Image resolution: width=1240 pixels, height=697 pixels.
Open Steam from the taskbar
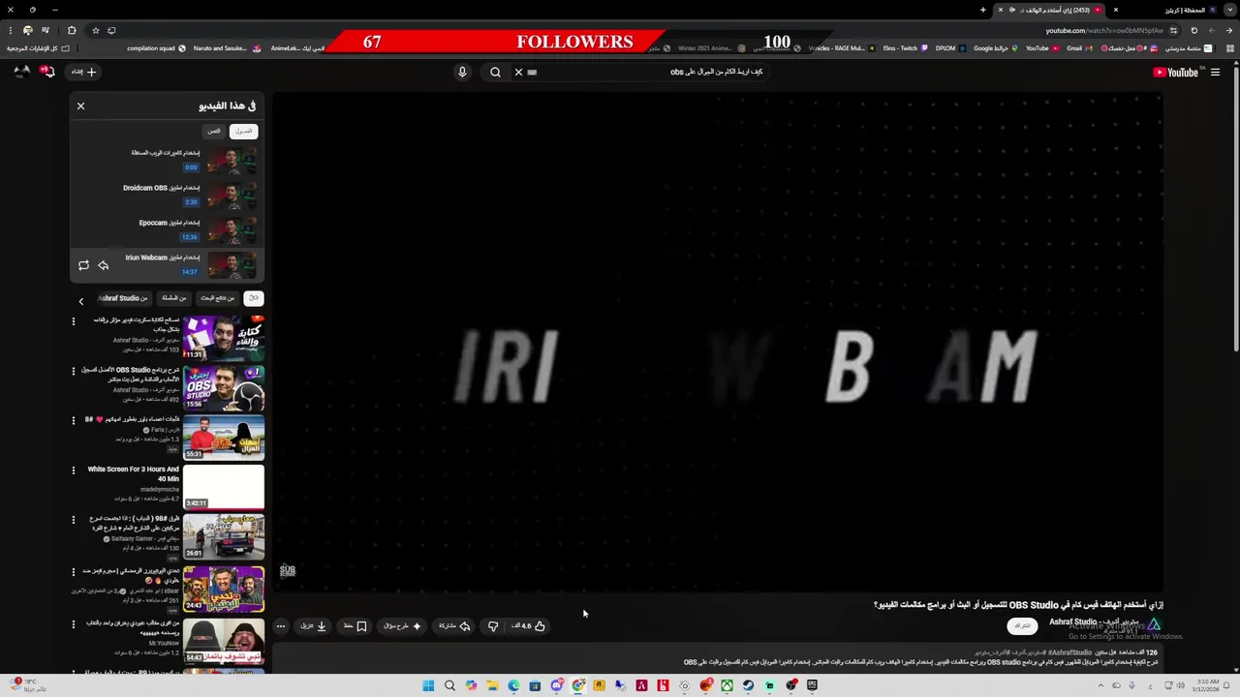click(748, 685)
